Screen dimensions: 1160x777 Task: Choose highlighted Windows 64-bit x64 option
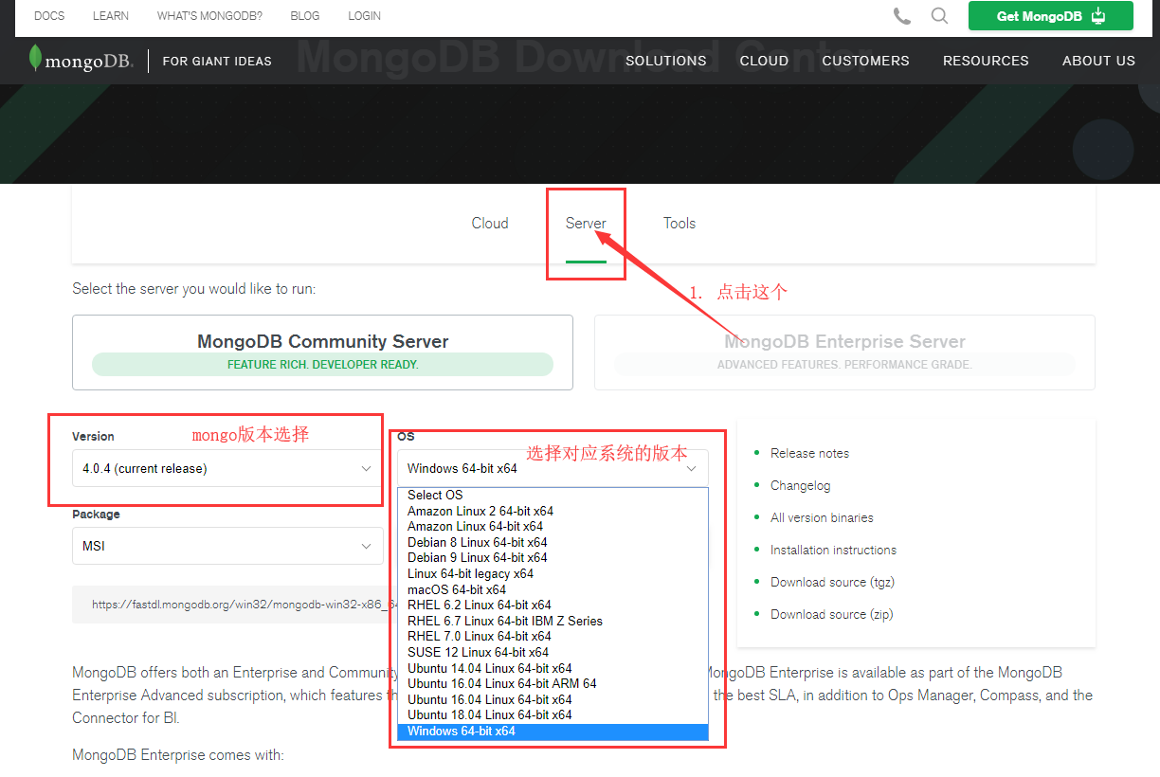click(x=553, y=732)
